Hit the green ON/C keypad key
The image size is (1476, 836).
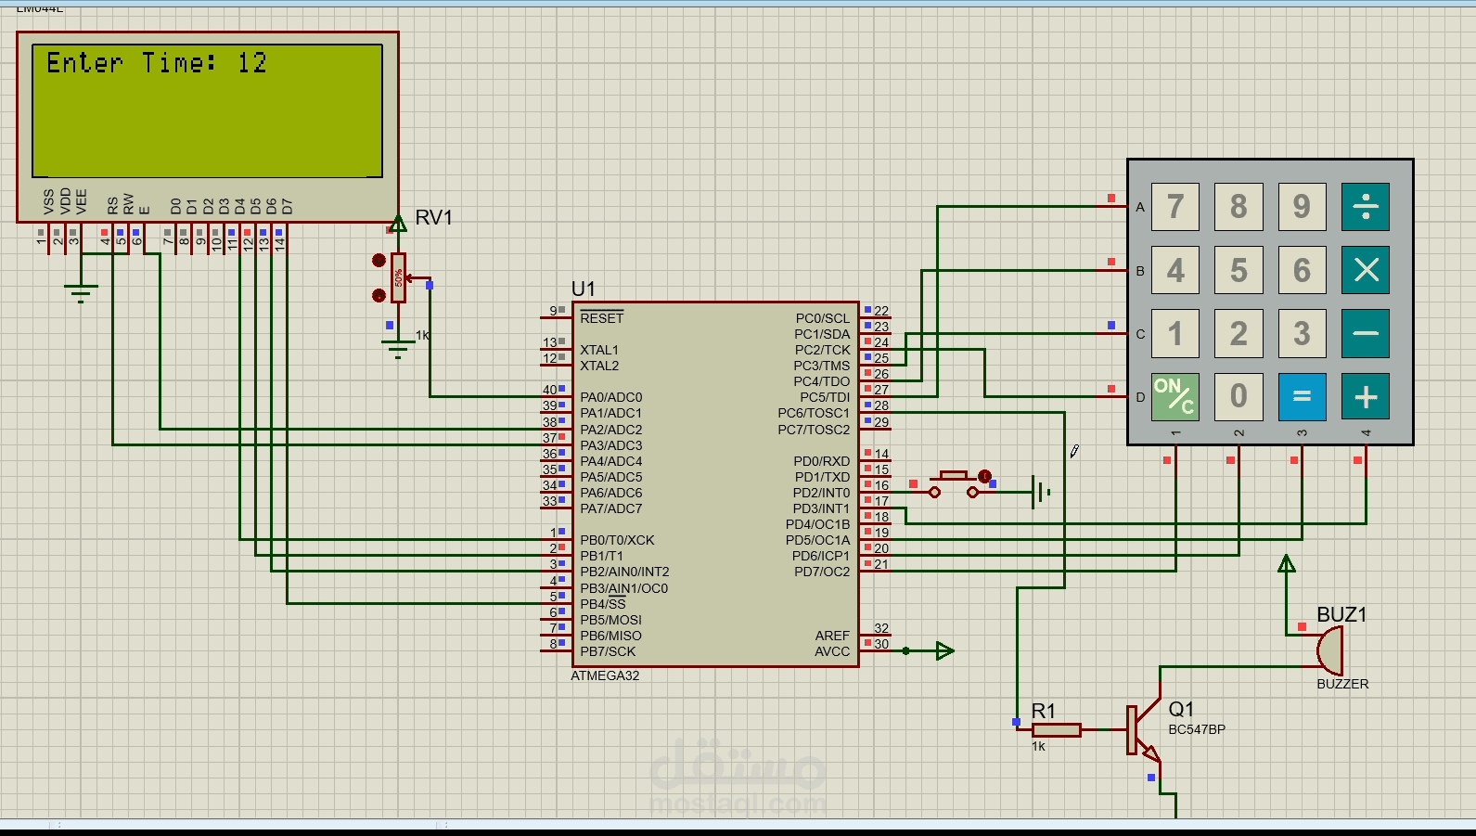1175,397
